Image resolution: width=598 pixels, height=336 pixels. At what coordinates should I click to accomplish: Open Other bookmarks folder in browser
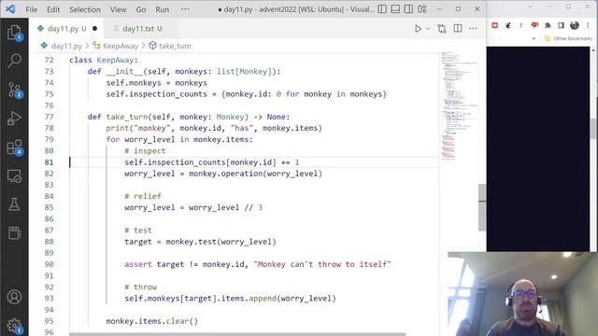coord(569,38)
